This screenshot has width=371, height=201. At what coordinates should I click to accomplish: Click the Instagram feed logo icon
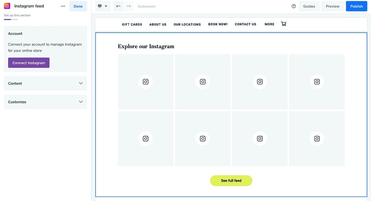click(7, 6)
